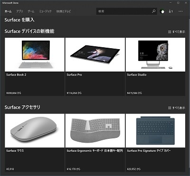190x176 pixels.
Task: Open the Surface マウス product image
Action: point(35,131)
